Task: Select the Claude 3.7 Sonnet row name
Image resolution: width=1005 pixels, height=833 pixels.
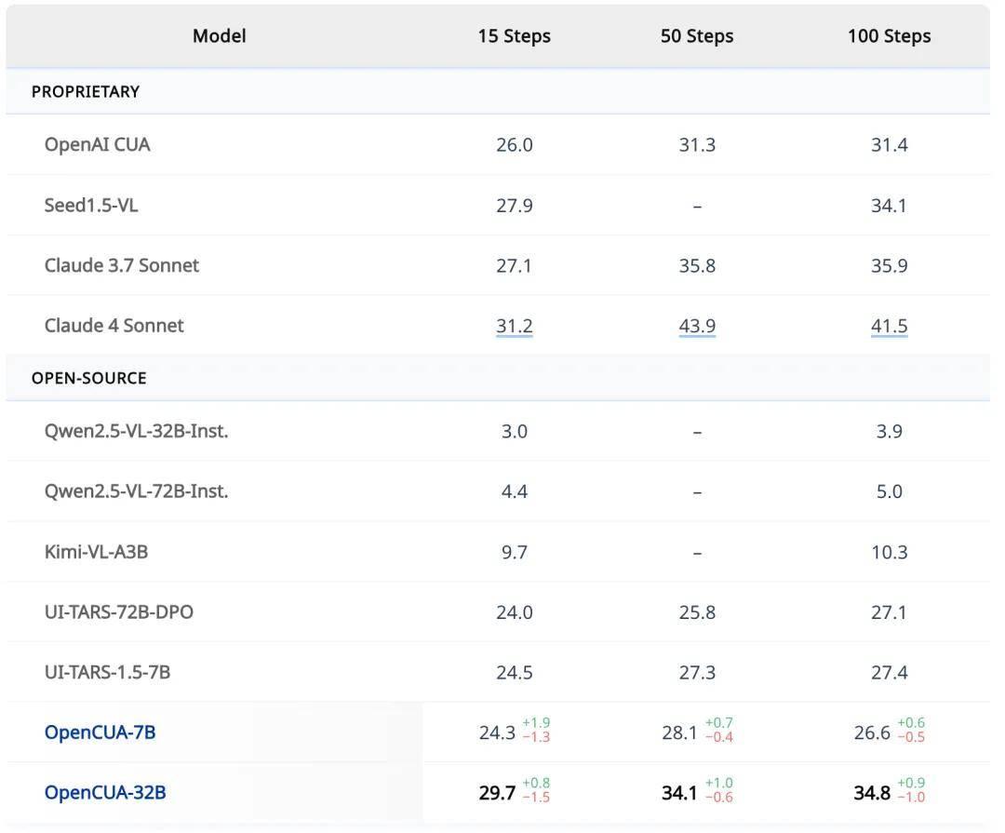Action: (122, 265)
